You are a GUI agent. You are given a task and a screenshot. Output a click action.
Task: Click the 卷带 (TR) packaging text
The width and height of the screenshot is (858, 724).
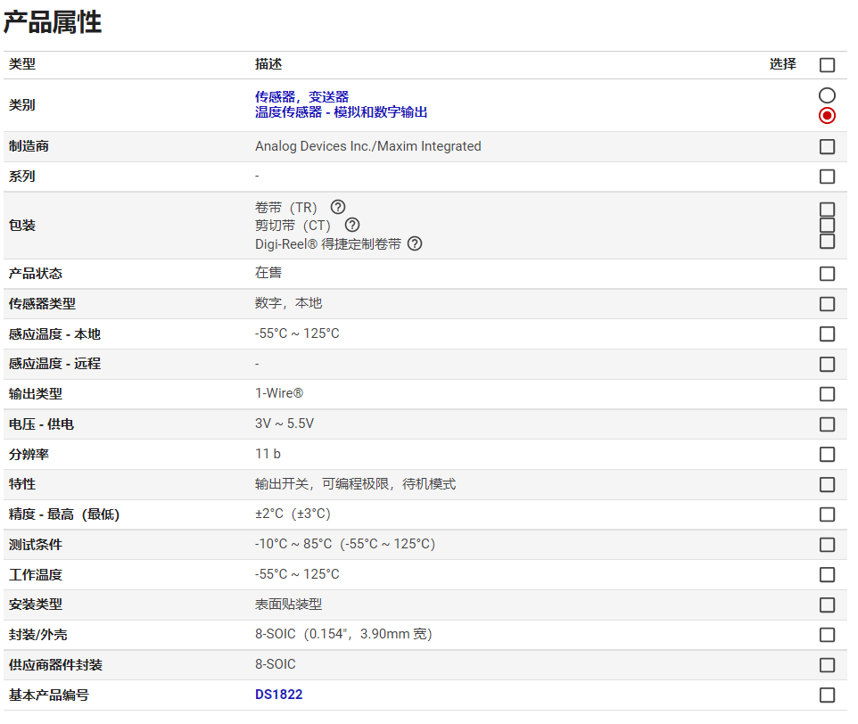285,207
